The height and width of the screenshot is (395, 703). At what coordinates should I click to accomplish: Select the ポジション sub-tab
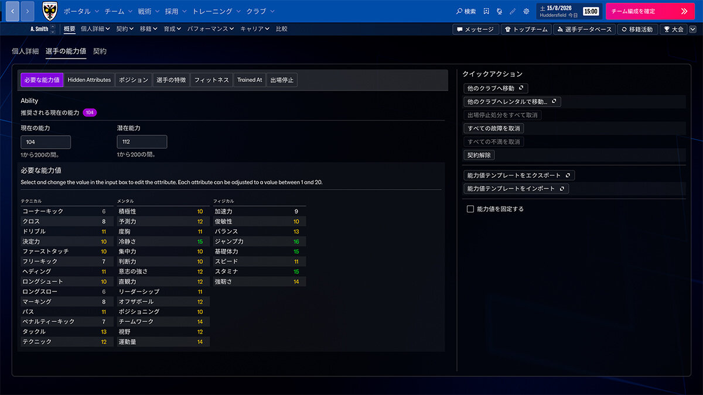[134, 80]
